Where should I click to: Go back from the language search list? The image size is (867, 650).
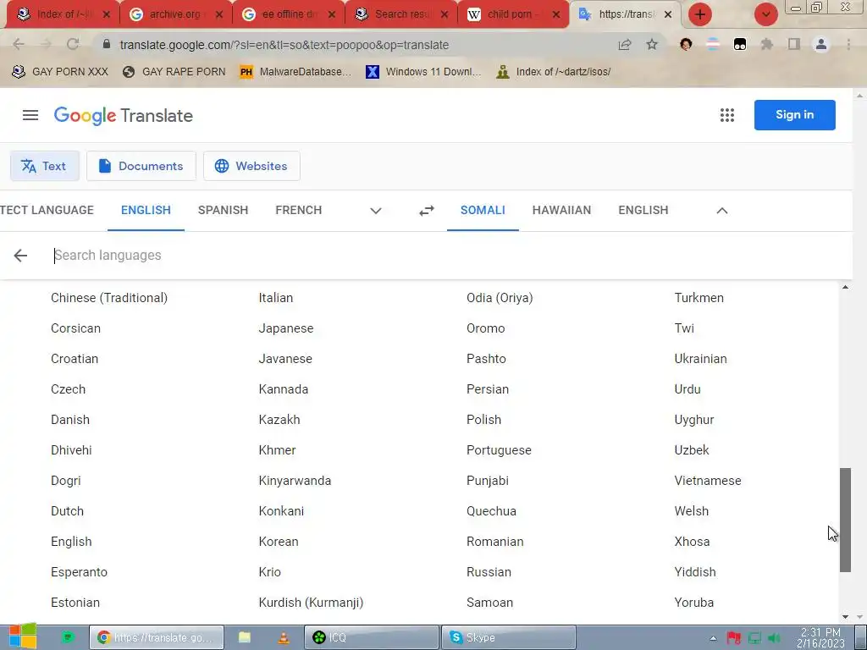(20, 256)
